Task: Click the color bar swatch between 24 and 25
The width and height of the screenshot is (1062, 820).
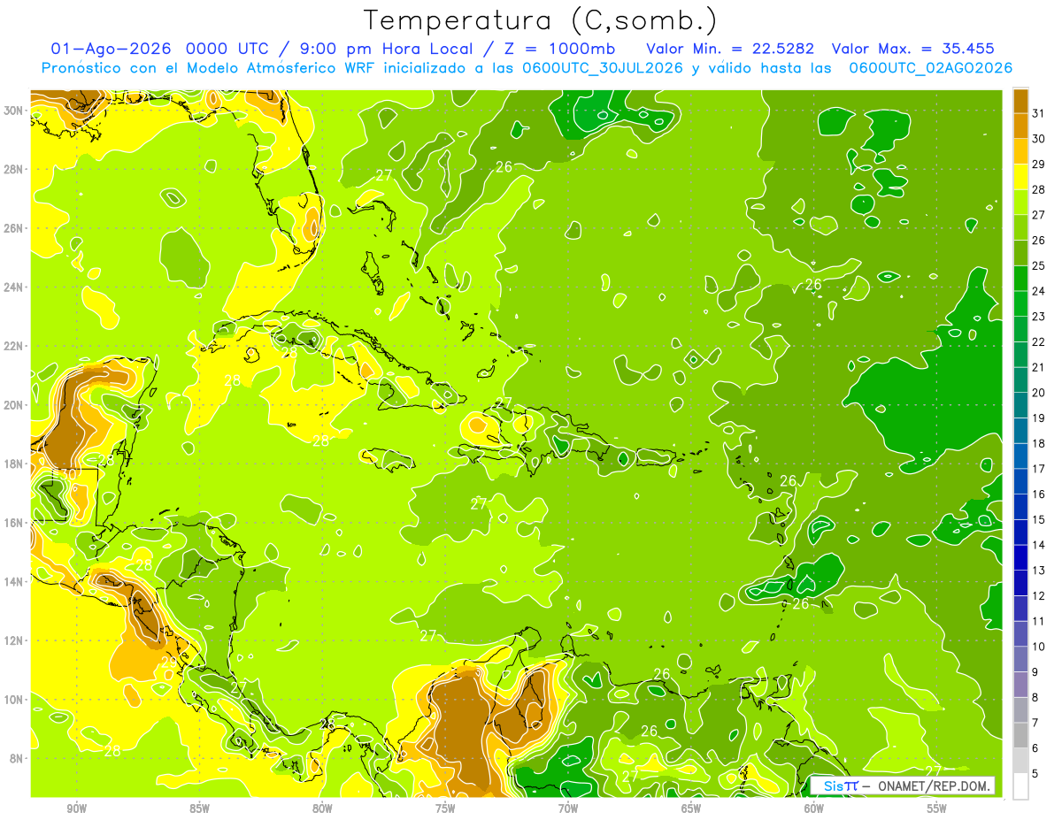Action: [x=1020, y=278]
